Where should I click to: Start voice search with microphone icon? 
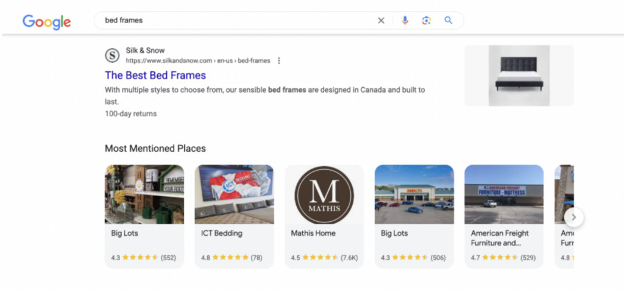(405, 21)
